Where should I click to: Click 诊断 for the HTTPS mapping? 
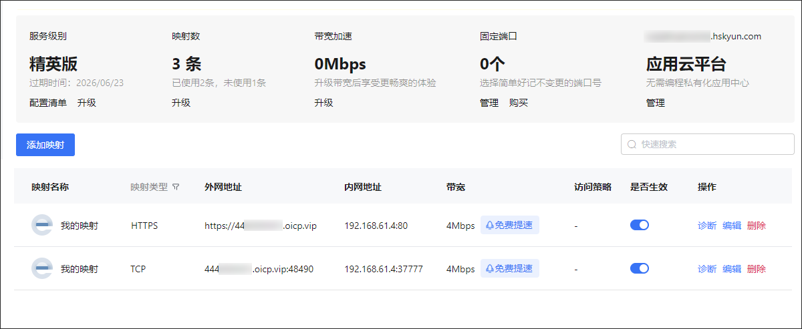click(706, 226)
